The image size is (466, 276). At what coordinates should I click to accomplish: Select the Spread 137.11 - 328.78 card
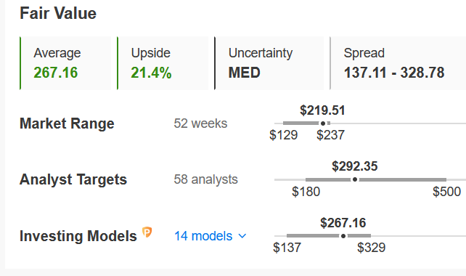pos(398,63)
